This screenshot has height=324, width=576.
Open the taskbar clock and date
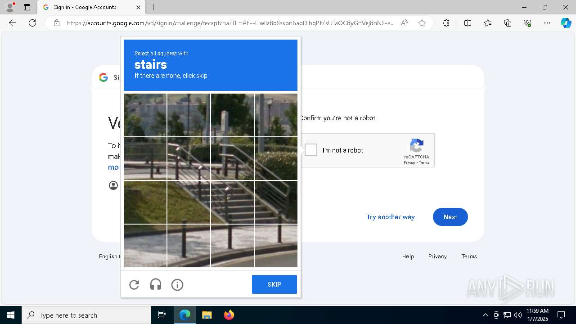[x=537, y=315]
